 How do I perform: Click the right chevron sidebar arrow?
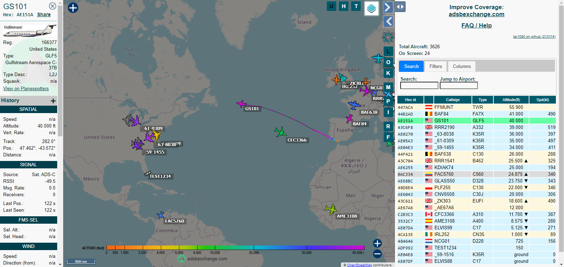click(388, 7)
